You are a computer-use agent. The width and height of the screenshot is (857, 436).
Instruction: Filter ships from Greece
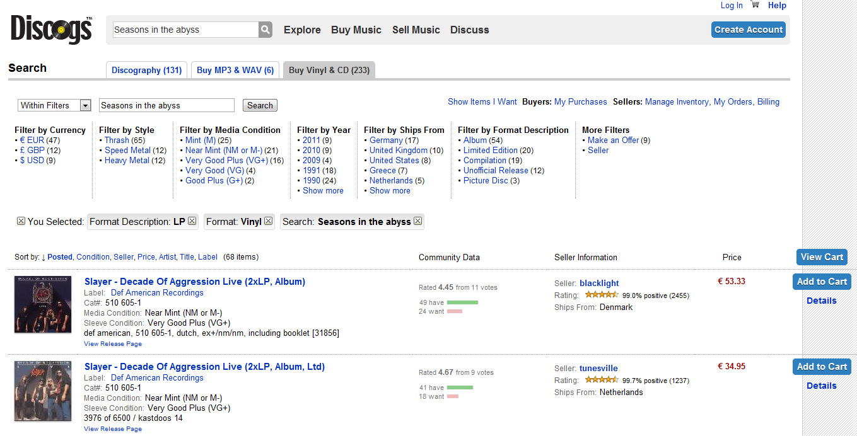(383, 170)
